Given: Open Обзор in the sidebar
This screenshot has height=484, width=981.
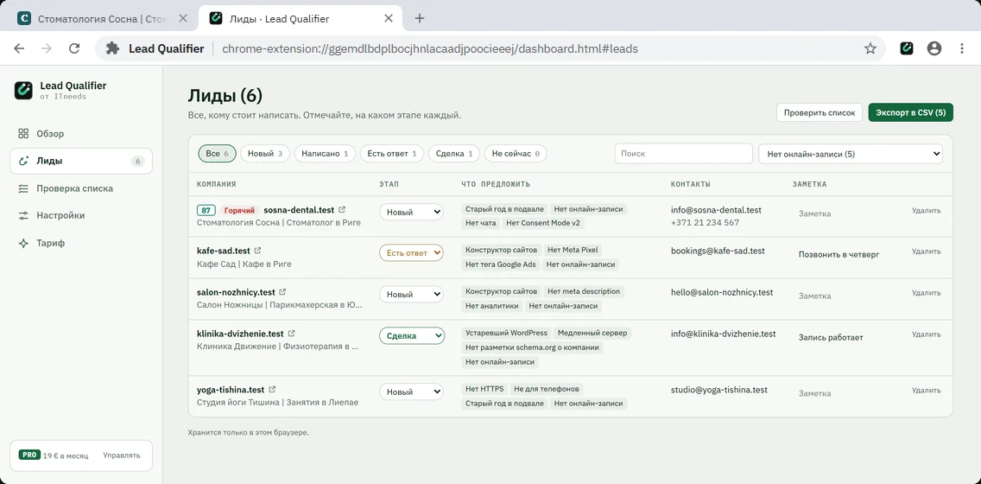Looking at the screenshot, I should tap(81, 133).
